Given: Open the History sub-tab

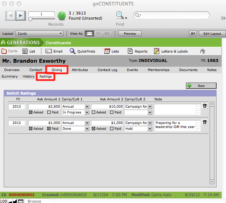Looking at the screenshot, I should (x=28, y=76).
